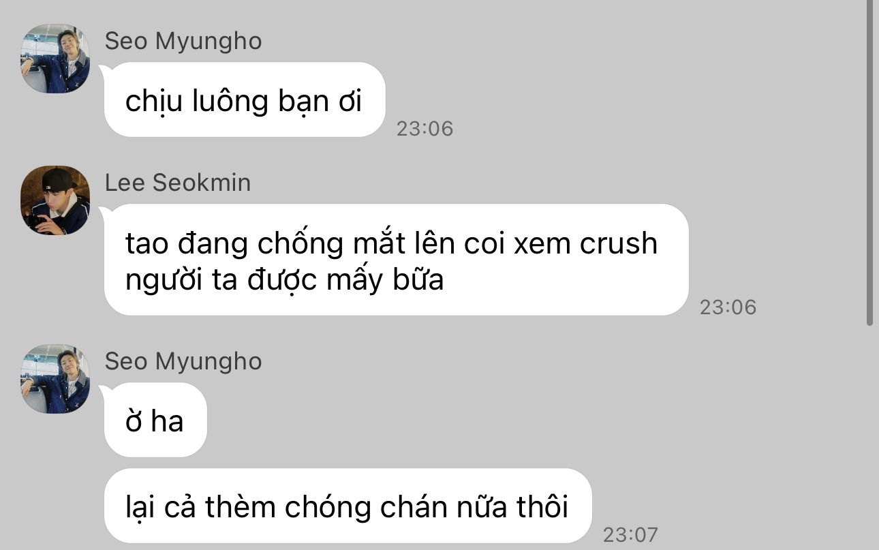Click the word 'crush' in Lee Seokmin's message

coord(619,243)
